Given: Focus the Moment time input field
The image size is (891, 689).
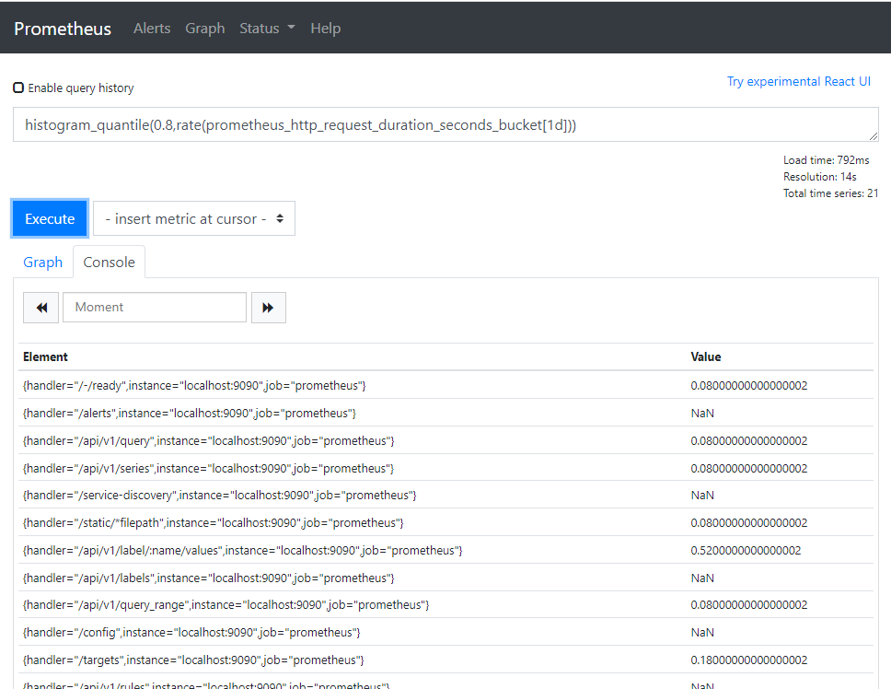Looking at the screenshot, I should (155, 308).
